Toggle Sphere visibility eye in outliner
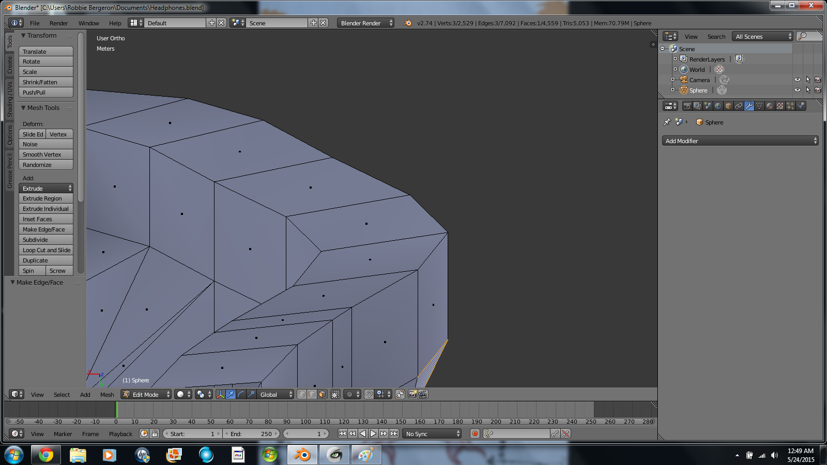 tap(797, 90)
